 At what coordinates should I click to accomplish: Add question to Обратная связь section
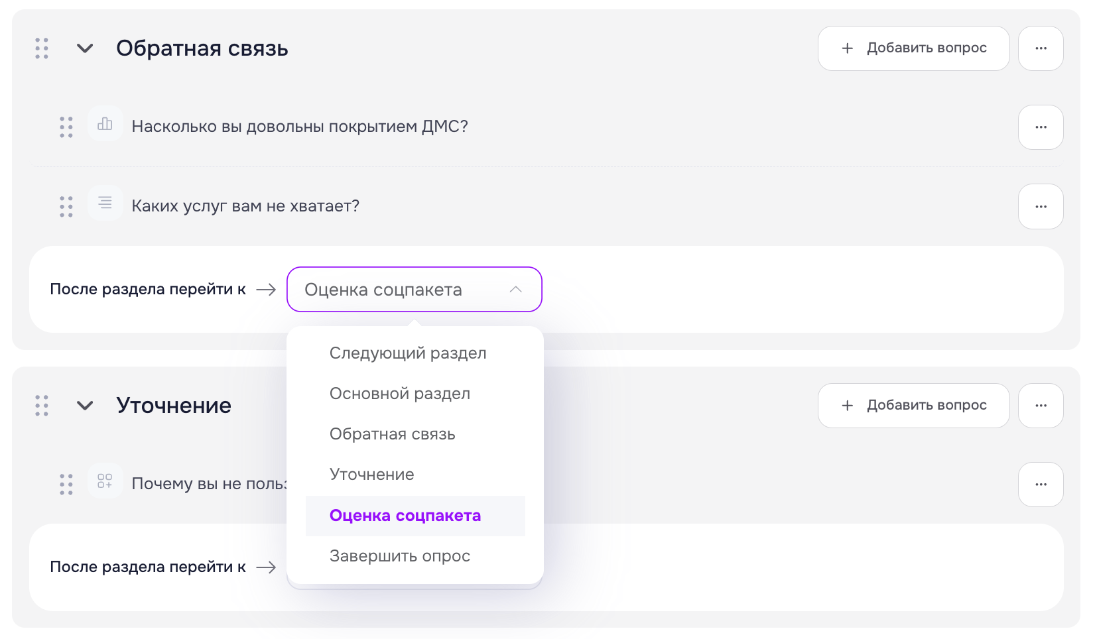tap(914, 48)
